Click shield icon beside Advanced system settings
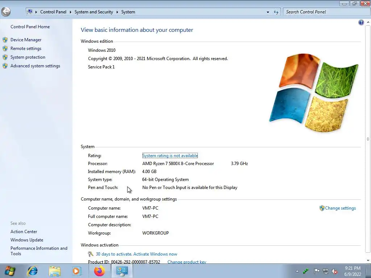The image size is (371, 278). [5, 66]
